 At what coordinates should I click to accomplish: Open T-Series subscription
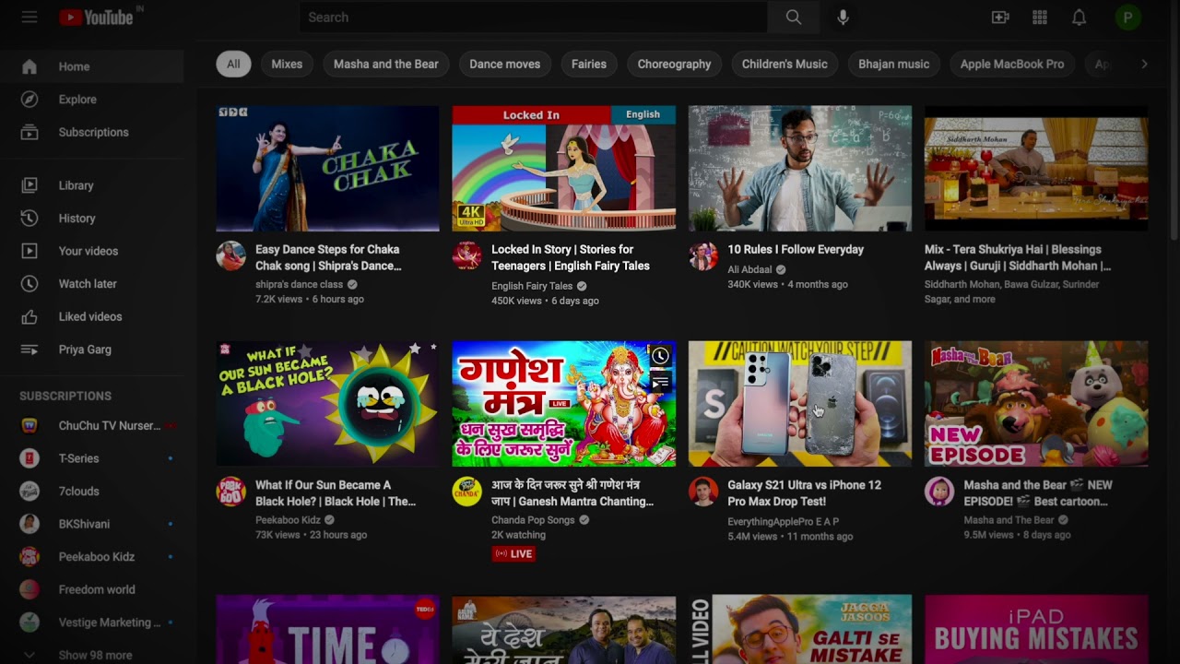92,458
